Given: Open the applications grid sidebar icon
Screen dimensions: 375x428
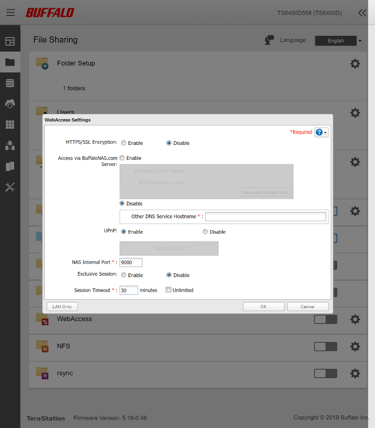Looking at the screenshot, I should [10, 125].
